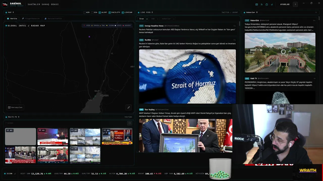Open the Trakya University news photo
Screen dimensions: 323x181
click(x=280, y=53)
